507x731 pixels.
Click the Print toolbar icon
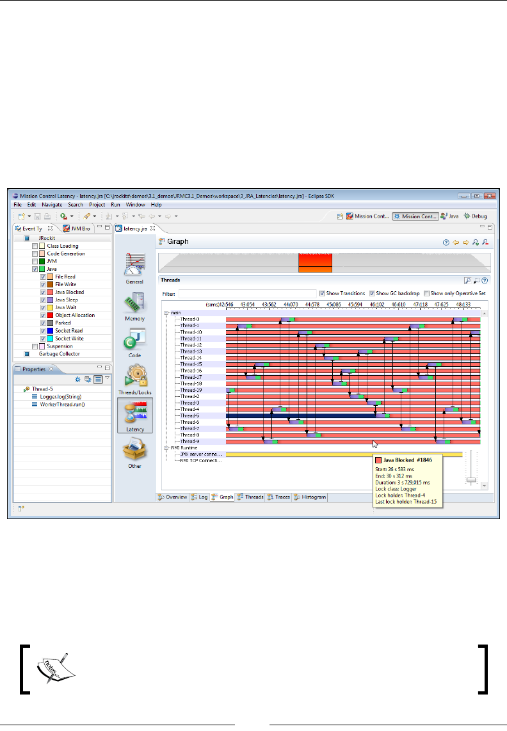47,216
